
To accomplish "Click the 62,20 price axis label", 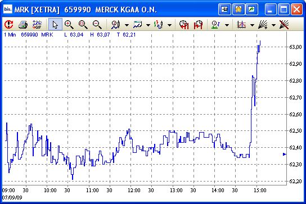I will tap(295, 182).
